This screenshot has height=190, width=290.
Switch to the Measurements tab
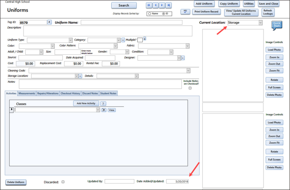27,93
